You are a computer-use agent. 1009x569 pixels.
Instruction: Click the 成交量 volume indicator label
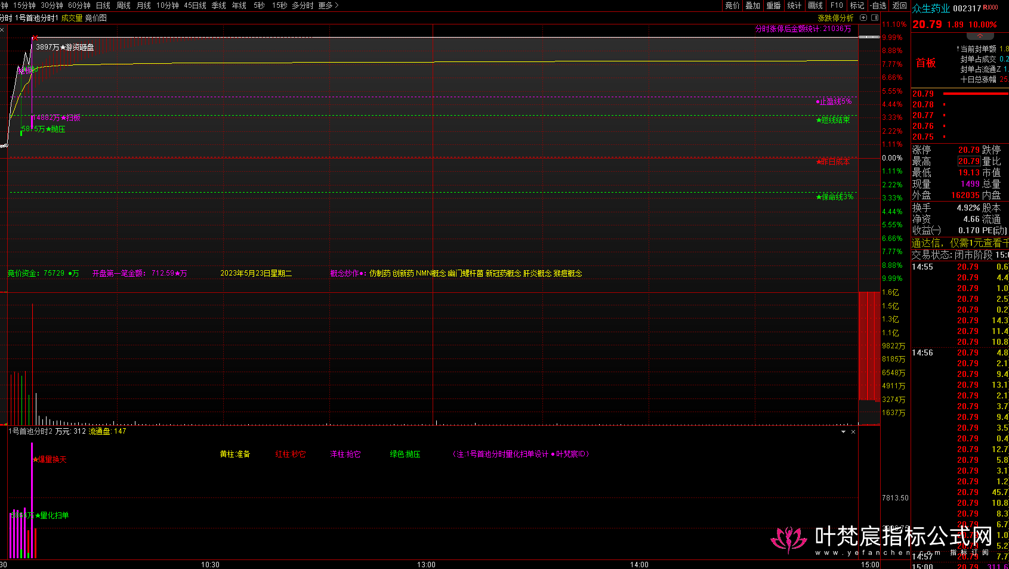[72, 18]
